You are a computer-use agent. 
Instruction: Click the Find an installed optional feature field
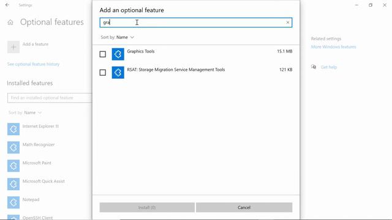point(50,98)
